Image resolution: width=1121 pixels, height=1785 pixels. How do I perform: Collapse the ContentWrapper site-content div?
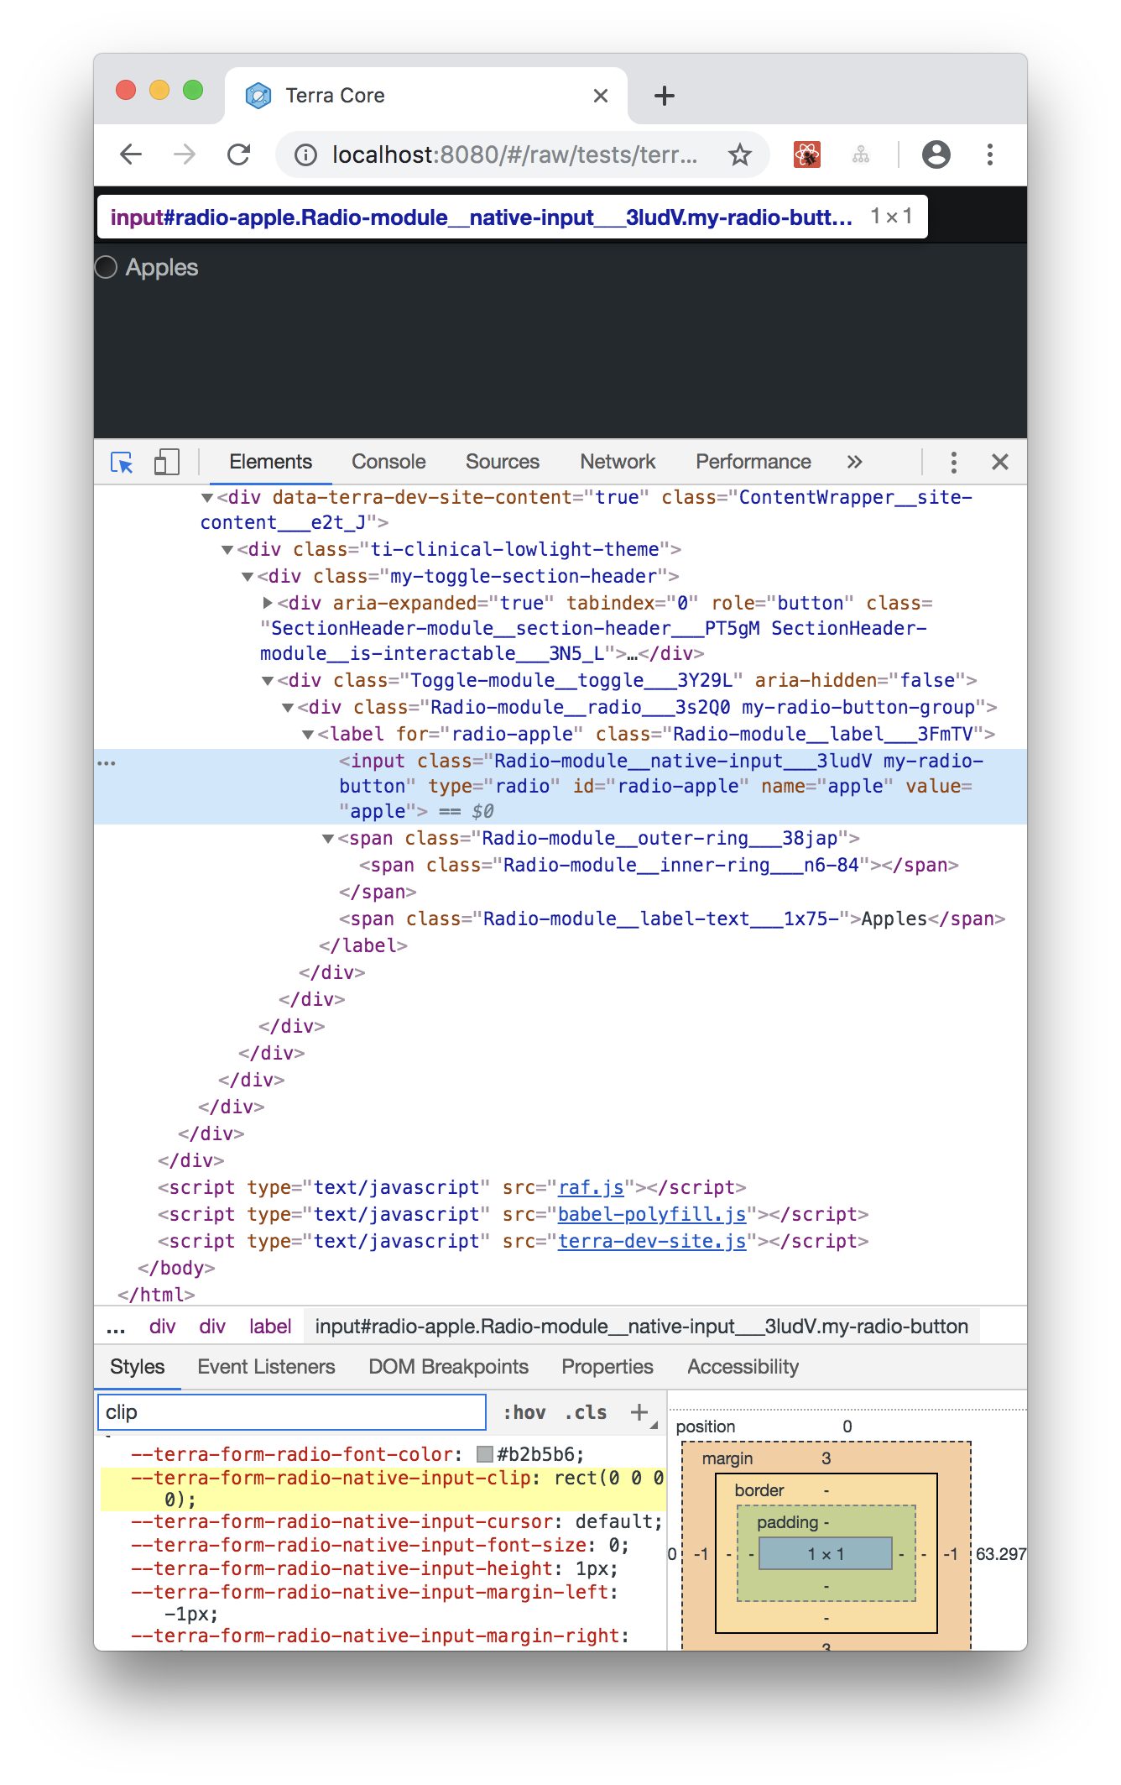(206, 498)
